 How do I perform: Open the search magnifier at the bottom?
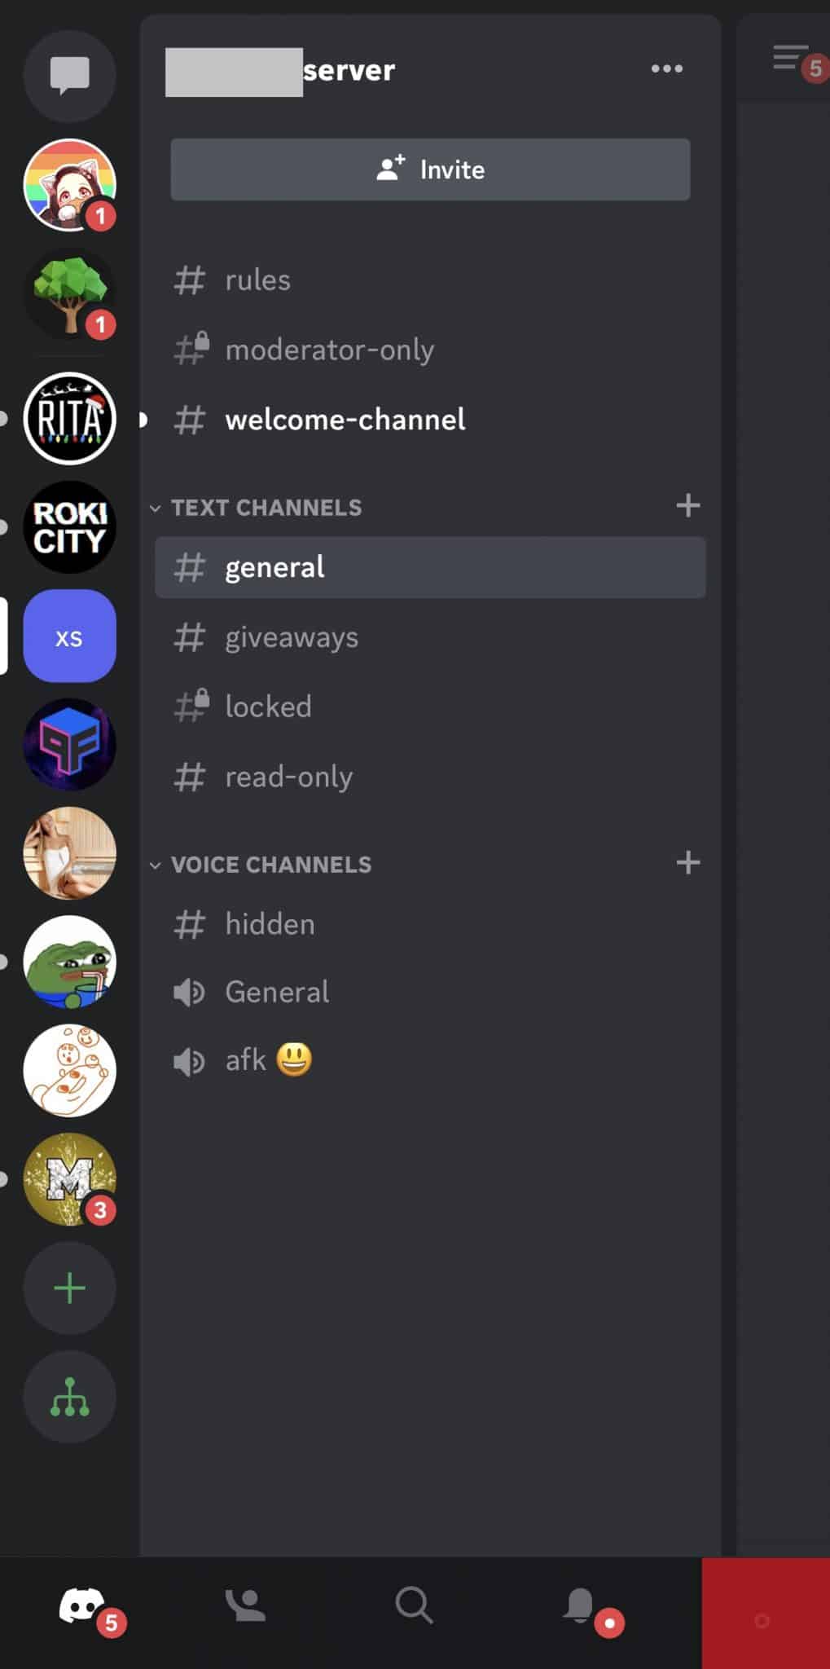pyautogui.click(x=414, y=1605)
